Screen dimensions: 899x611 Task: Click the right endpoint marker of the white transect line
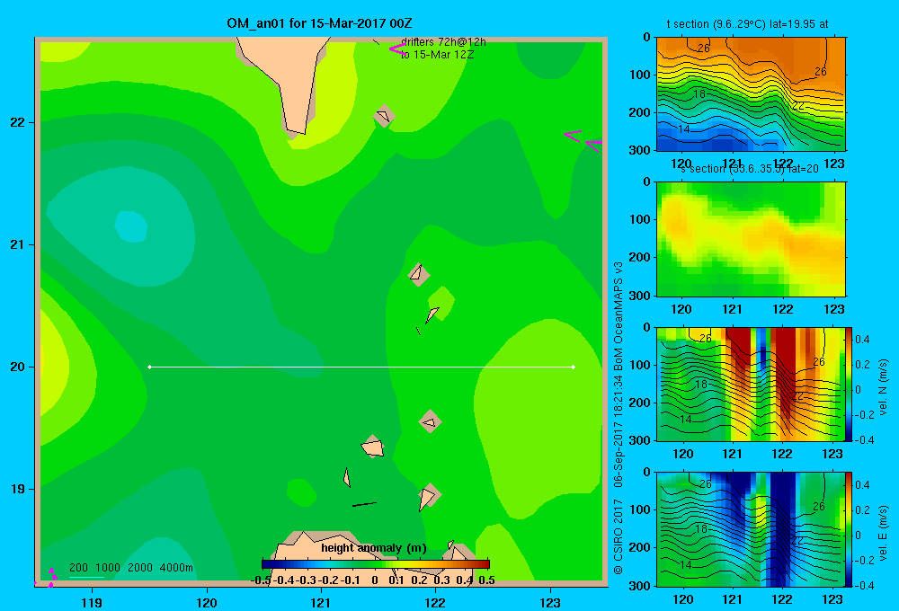click(574, 367)
